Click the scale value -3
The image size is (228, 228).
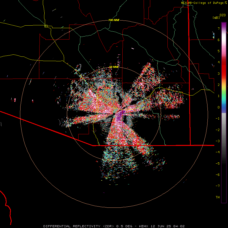pos(218,141)
